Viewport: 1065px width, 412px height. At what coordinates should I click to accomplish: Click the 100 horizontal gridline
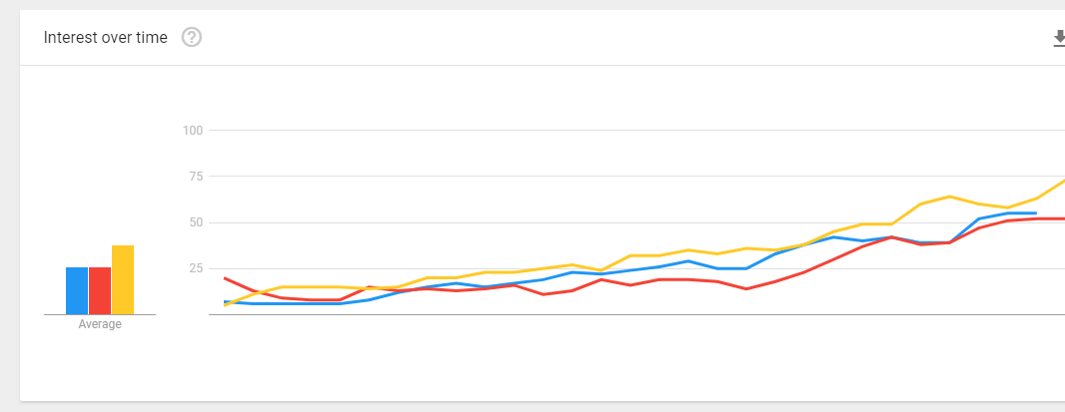(636, 131)
